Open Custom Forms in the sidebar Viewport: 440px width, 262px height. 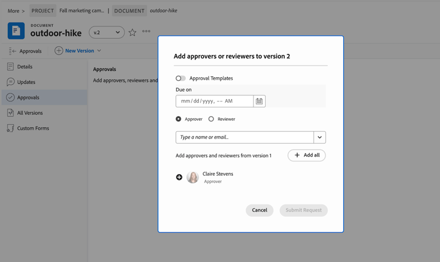point(33,128)
